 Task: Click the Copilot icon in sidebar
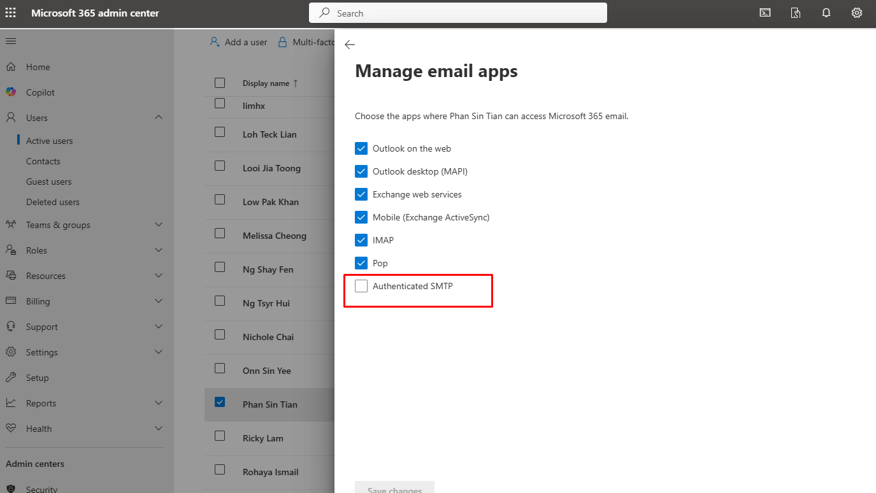[11, 92]
